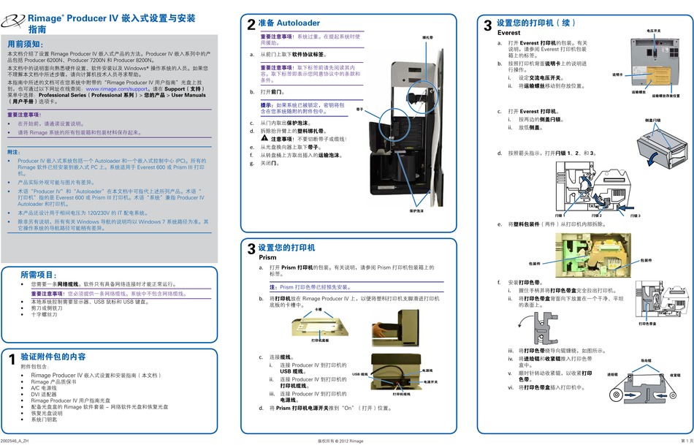Screen dimensions: 694x445
Task: Select the callout label "说明卡"
Action: click(617, 75)
